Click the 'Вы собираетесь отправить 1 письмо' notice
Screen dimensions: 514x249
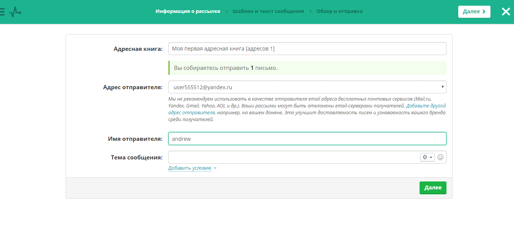[x=307, y=68]
